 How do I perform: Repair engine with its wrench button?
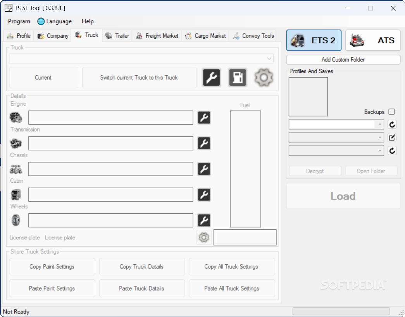(204, 118)
